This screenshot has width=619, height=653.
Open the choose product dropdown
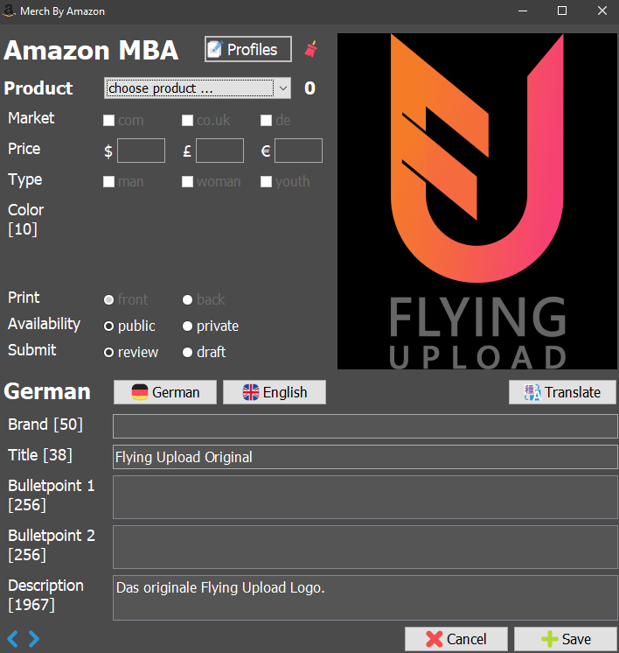(x=198, y=88)
